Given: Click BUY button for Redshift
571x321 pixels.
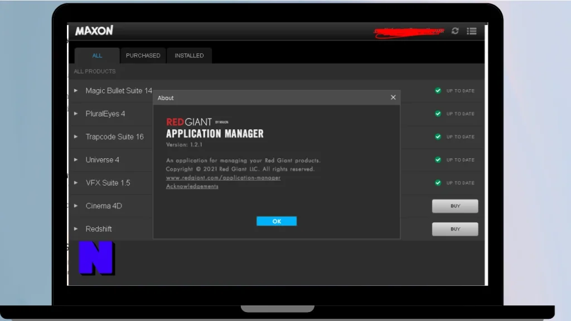Looking at the screenshot, I should pyautogui.click(x=455, y=229).
